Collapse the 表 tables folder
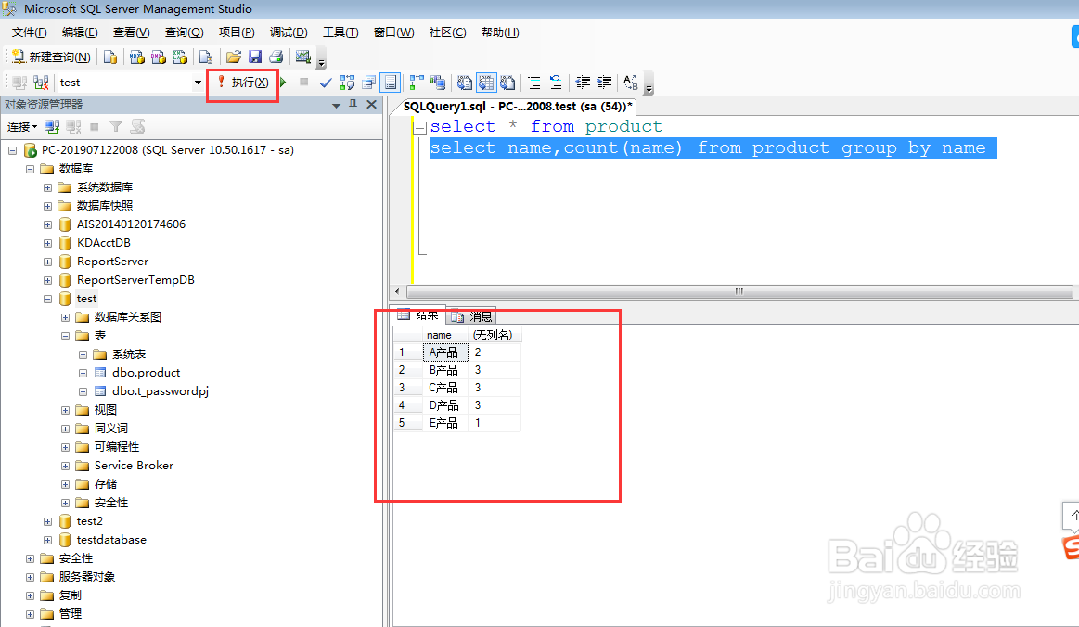 pyautogui.click(x=65, y=336)
